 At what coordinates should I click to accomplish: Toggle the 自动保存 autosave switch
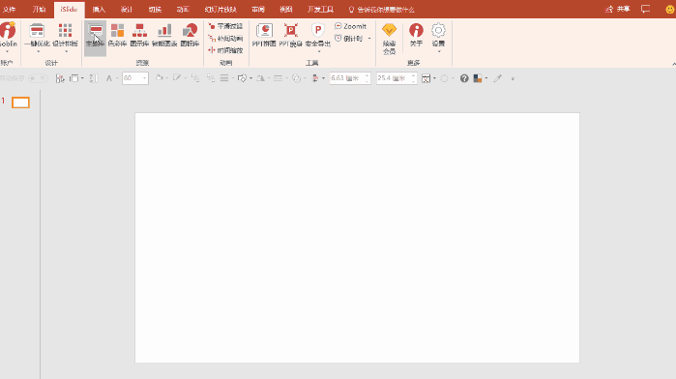[38, 78]
